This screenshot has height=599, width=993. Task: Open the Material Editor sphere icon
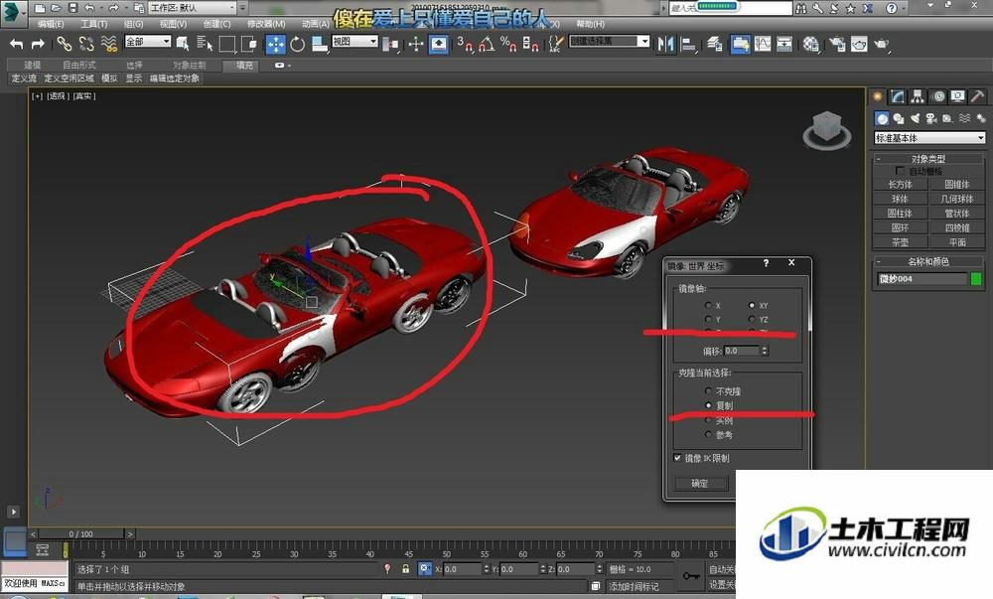point(810,44)
